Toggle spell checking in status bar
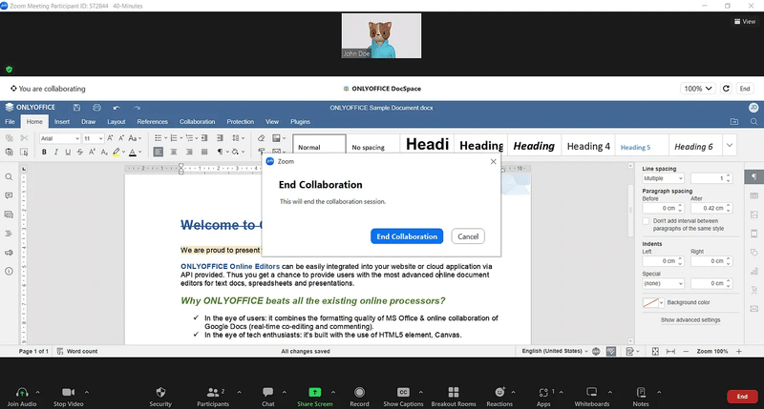Screen dimensions: 764x409 611,351
